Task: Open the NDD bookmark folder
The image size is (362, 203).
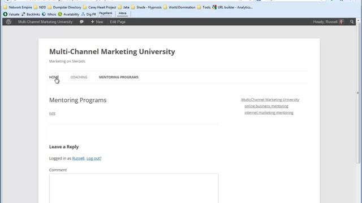Action: pyautogui.click(x=40, y=7)
